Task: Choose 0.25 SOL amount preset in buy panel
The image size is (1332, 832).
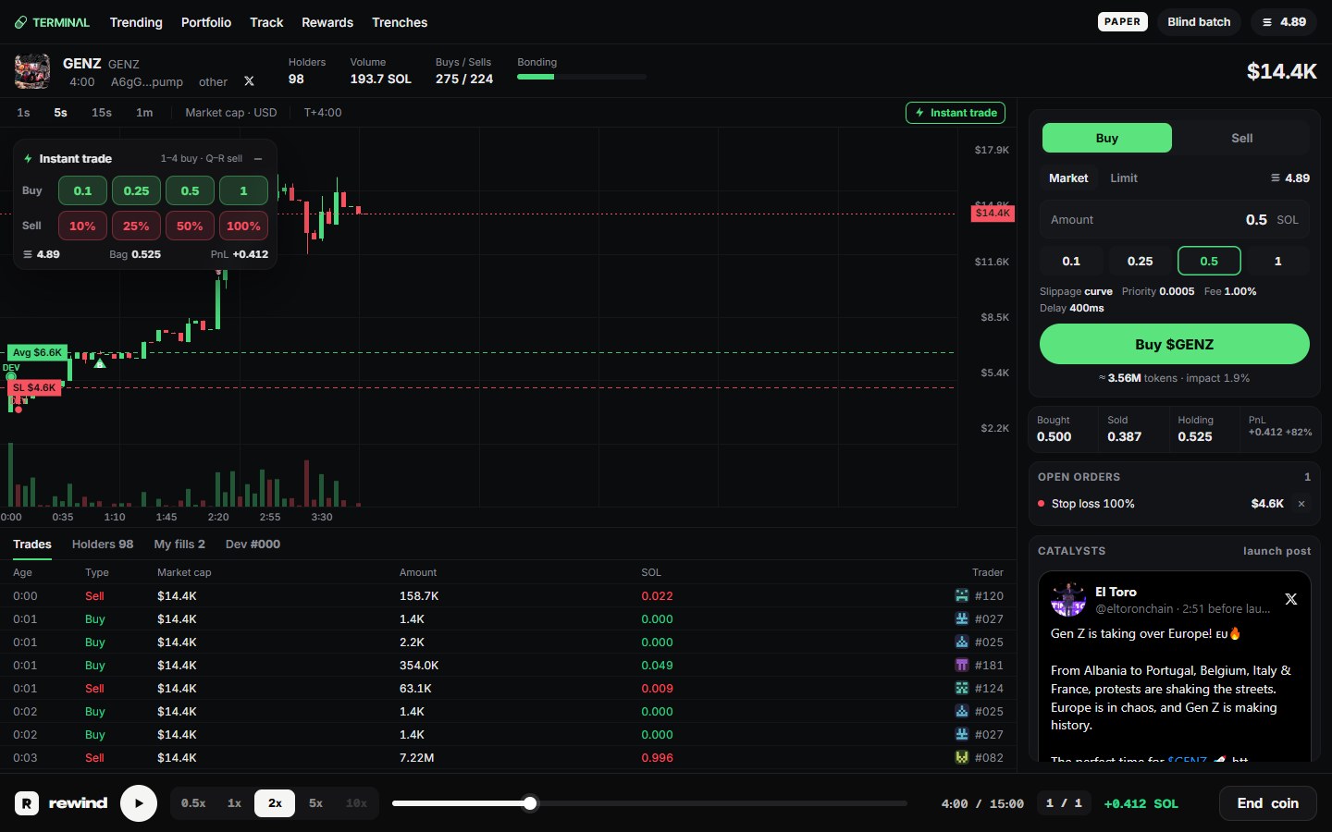Action: point(1140,261)
